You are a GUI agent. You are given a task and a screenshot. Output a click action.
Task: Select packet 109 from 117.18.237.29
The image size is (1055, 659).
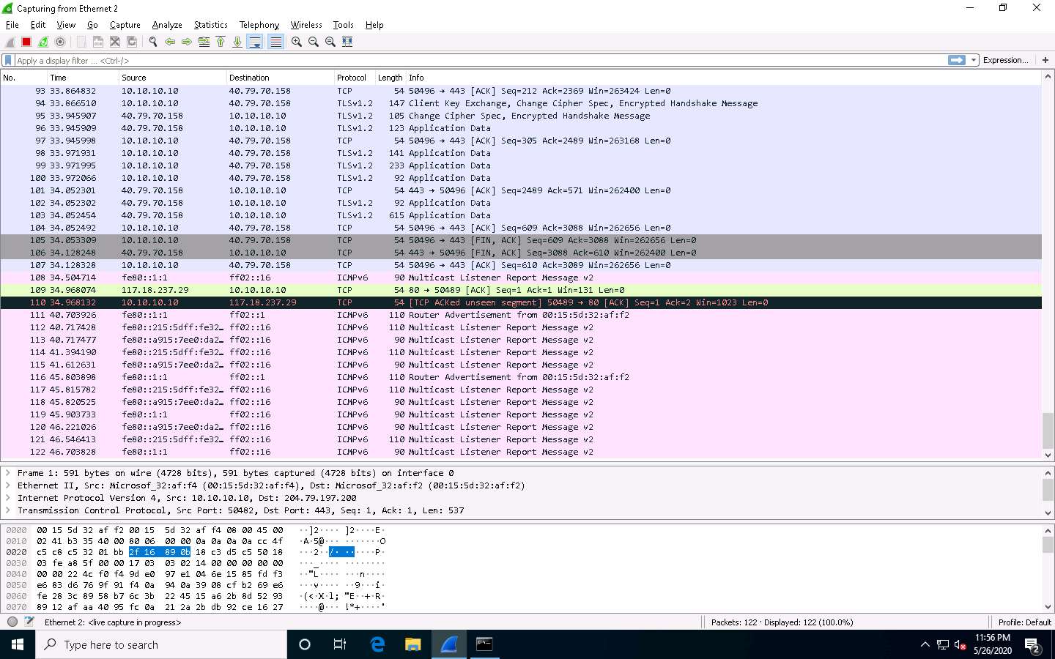pos(521,290)
